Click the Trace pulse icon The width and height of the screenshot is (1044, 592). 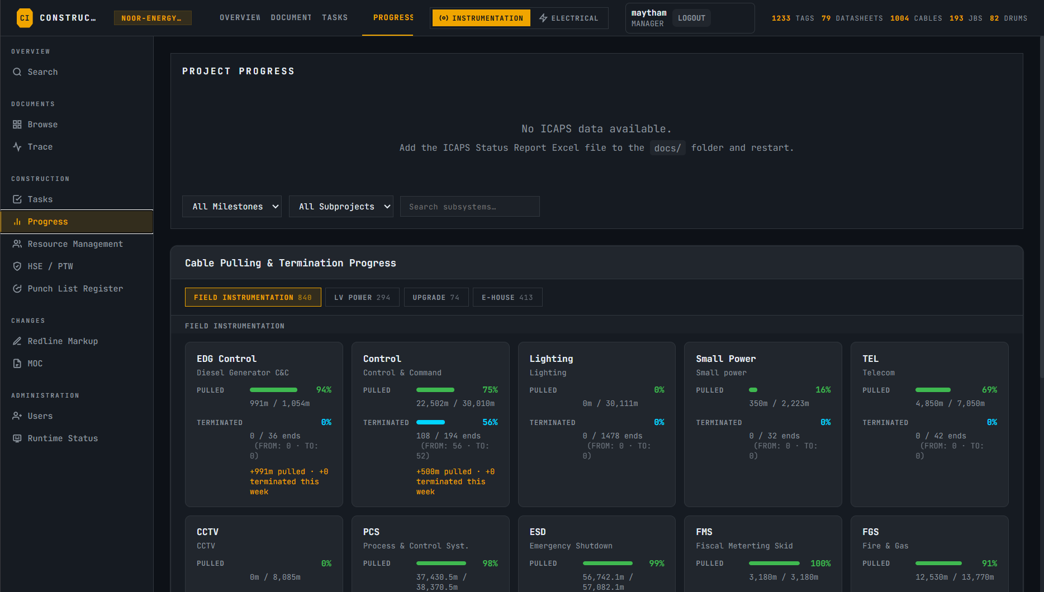pyautogui.click(x=17, y=147)
